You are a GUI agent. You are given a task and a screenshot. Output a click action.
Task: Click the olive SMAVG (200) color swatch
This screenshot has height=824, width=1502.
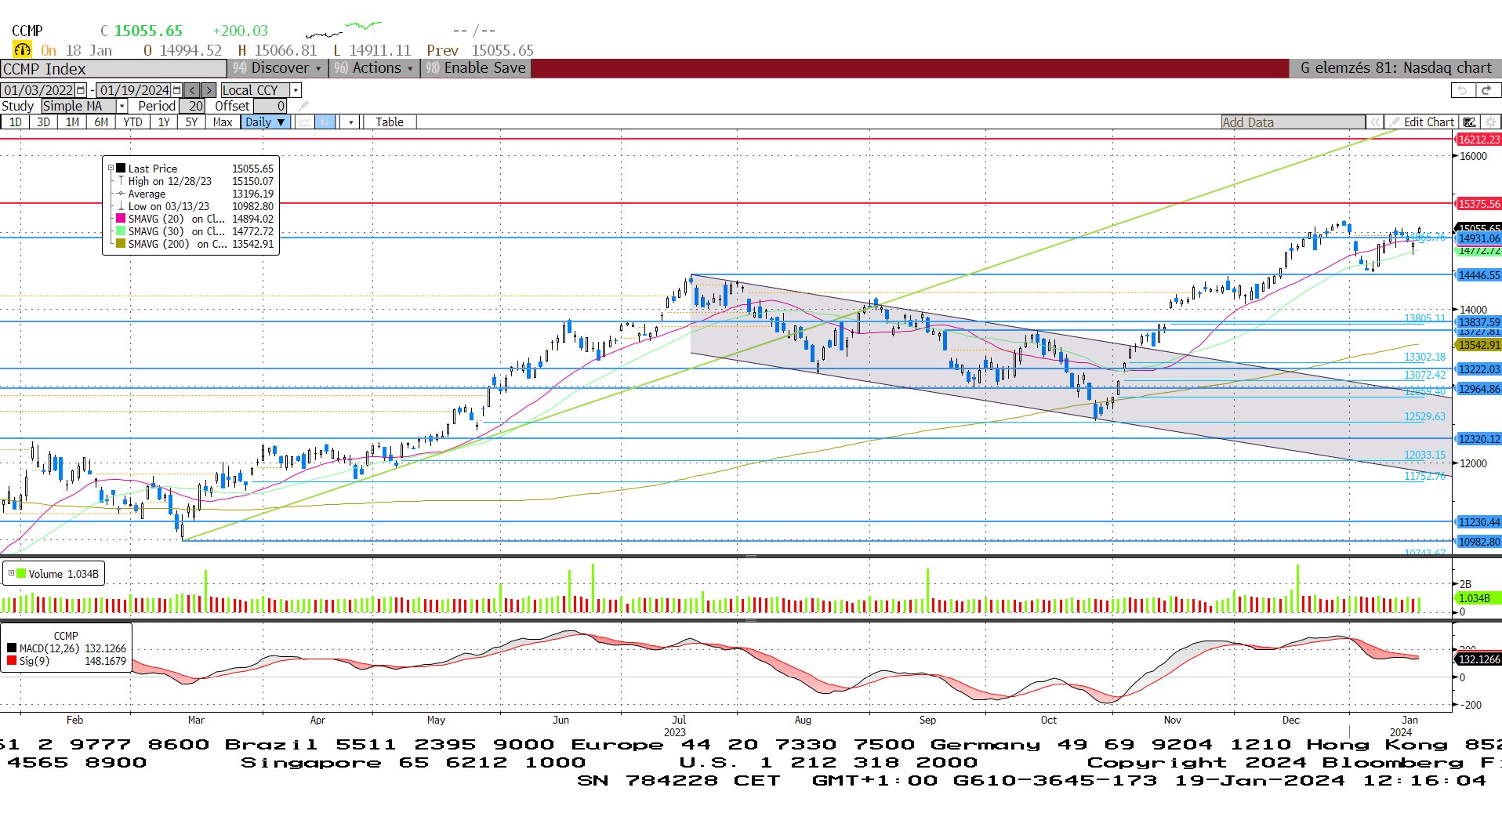[121, 244]
